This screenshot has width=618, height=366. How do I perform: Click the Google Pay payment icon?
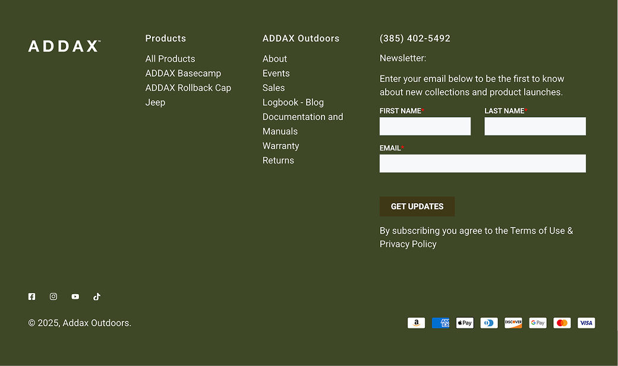point(538,323)
